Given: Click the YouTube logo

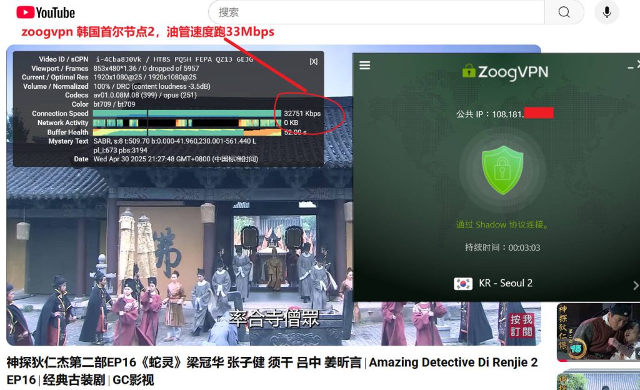Looking at the screenshot, I should [x=46, y=12].
